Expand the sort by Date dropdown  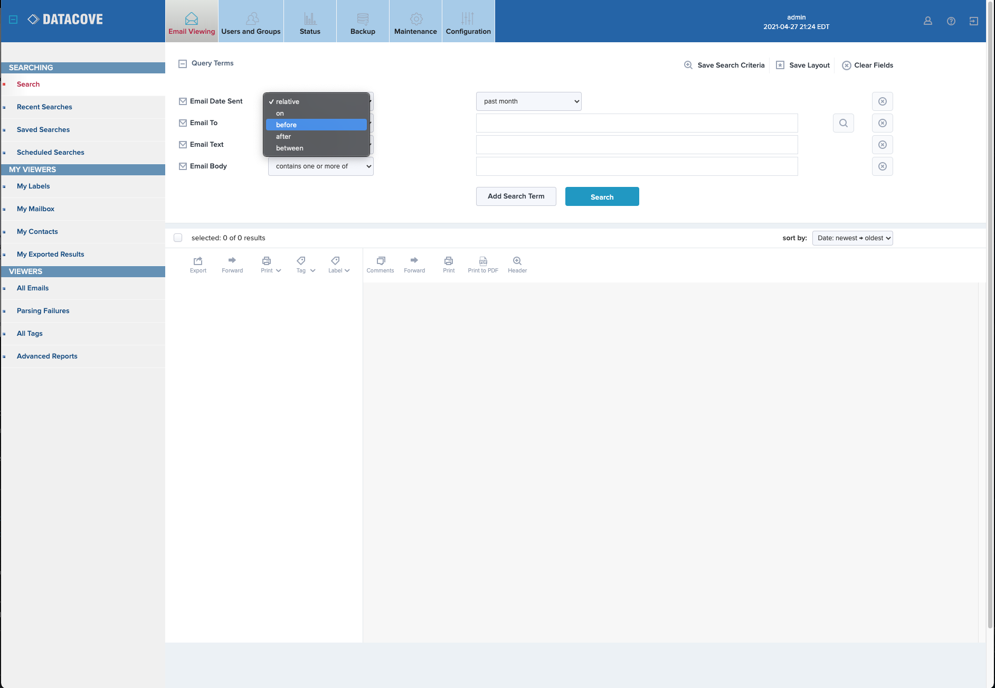pos(852,238)
